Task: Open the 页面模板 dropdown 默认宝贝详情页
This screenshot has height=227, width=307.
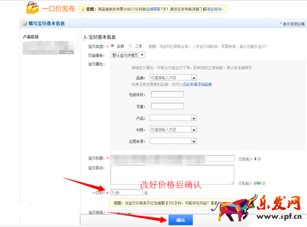Action: pyautogui.click(x=128, y=55)
